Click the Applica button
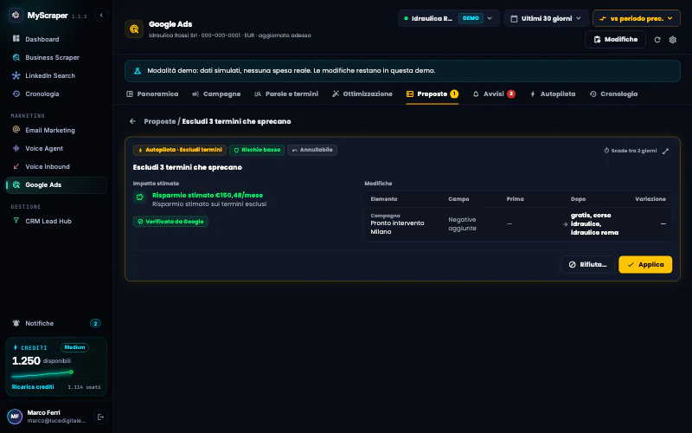Screen dimensions: 692x433 645,264
